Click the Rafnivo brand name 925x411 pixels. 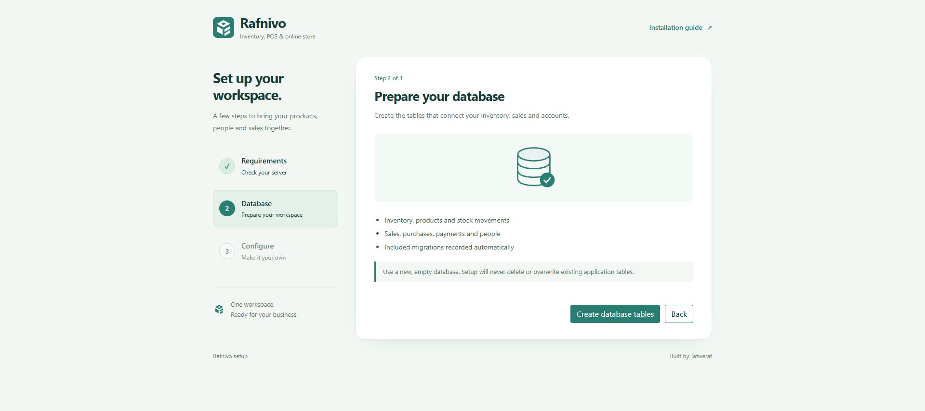263,23
